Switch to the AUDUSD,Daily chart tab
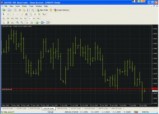159x114 pixels. point(90,108)
